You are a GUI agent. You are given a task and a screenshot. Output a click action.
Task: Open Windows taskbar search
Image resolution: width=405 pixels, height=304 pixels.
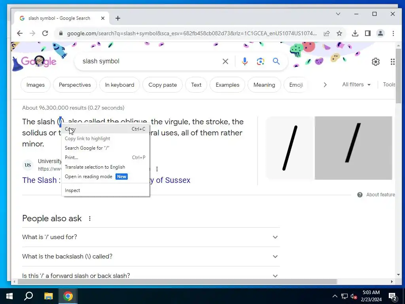28,296
